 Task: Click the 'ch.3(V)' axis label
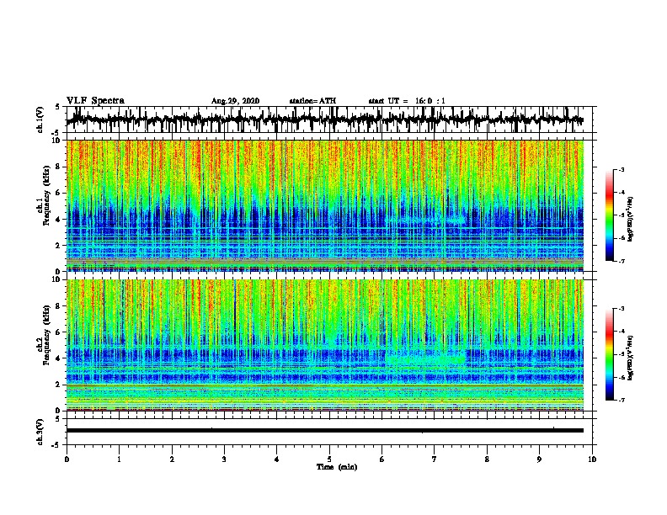tap(40, 432)
